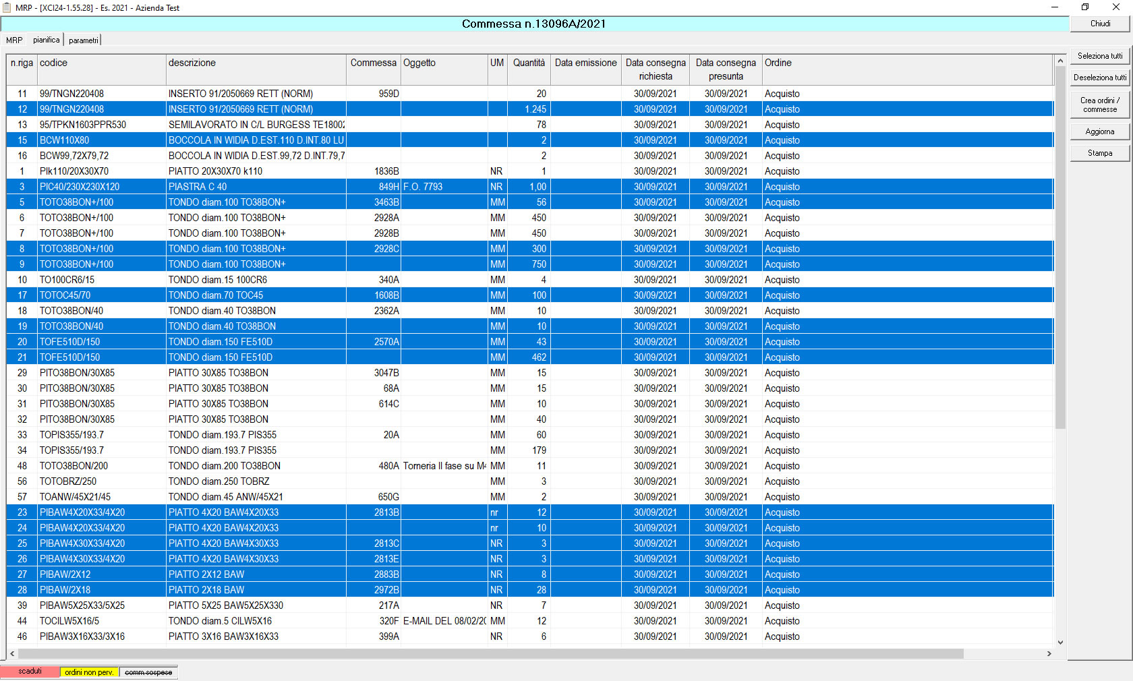Click the Oggetto column header
The height and width of the screenshot is (681, 1133).
click(x=444, y=69)
